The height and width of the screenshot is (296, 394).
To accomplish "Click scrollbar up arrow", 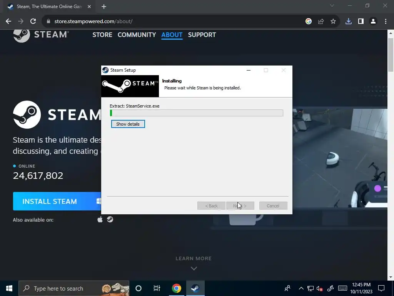I will click(x=391, y=33).
